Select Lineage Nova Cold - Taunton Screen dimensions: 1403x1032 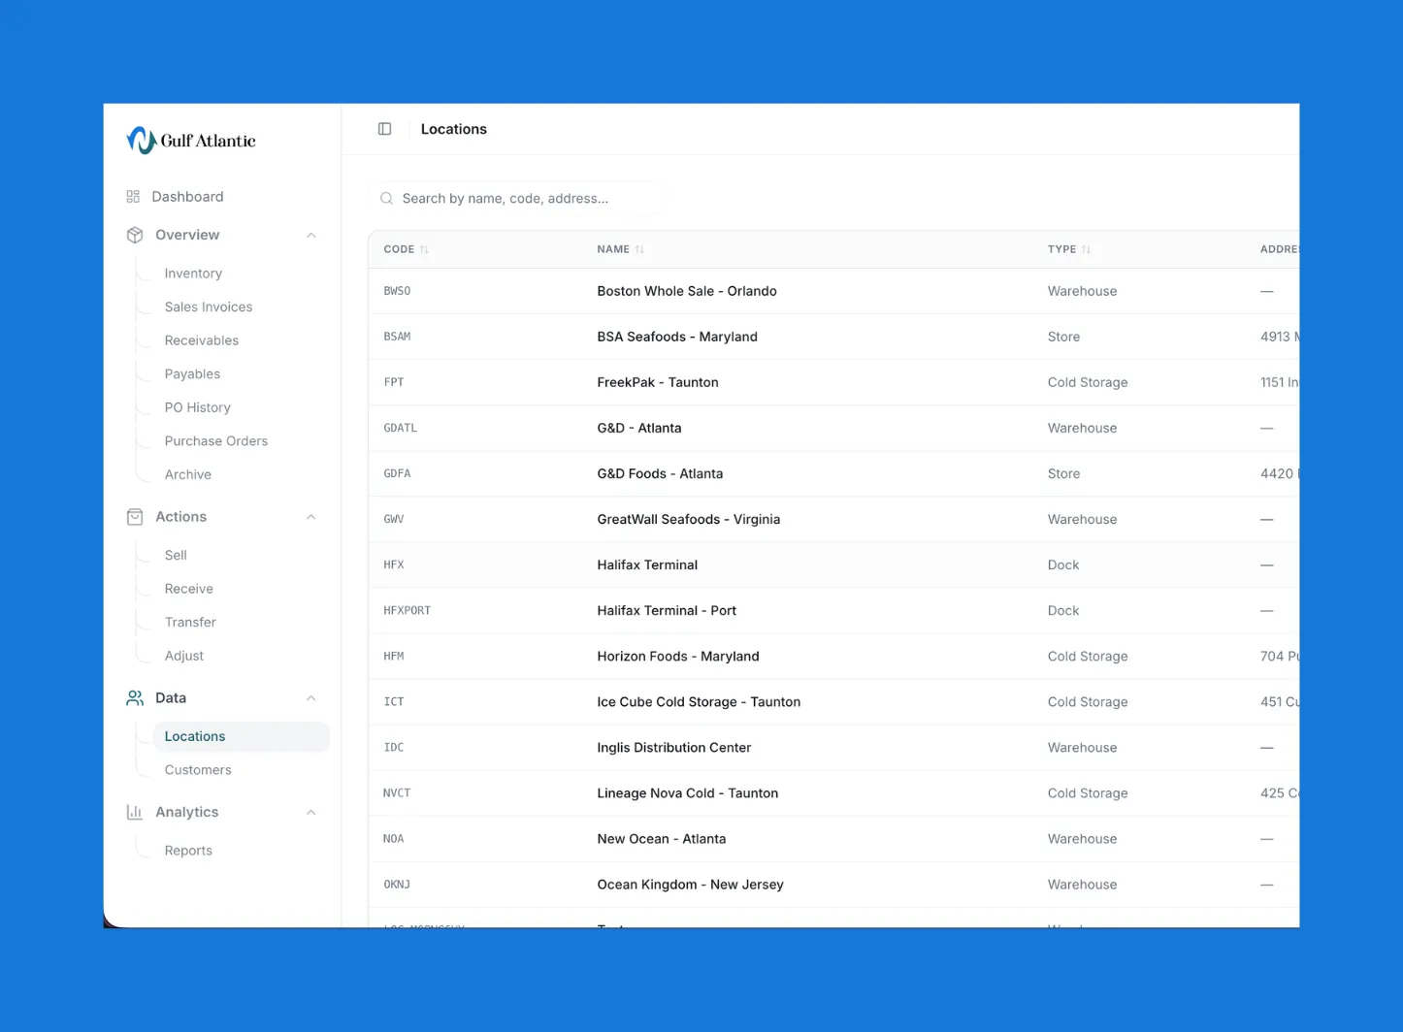(x=833, y=792)
